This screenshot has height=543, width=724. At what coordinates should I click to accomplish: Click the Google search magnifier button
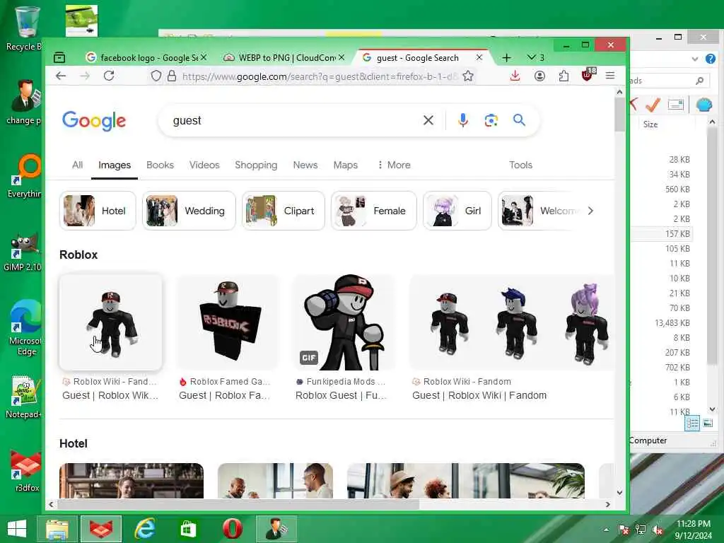tap(519, 120)
